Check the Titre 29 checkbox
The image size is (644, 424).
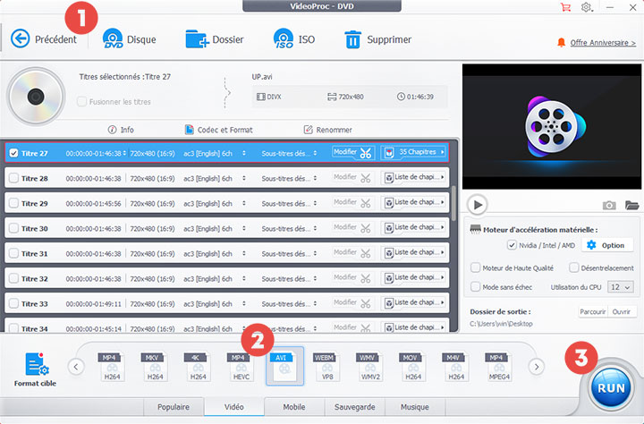pos(14,203)
